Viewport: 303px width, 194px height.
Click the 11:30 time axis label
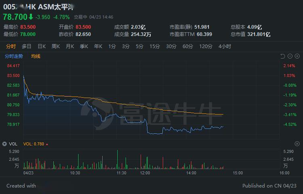click(x=121, y=173)
